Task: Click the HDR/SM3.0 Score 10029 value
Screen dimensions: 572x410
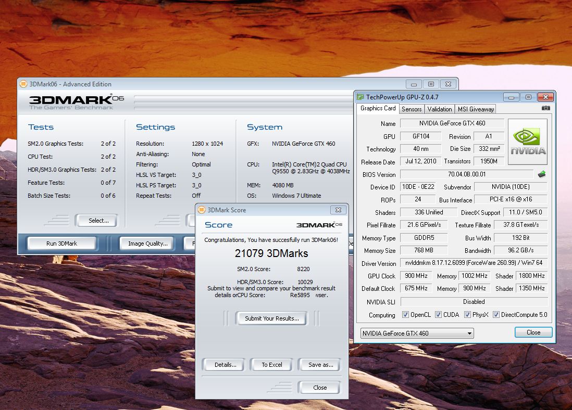Action: 305,281
